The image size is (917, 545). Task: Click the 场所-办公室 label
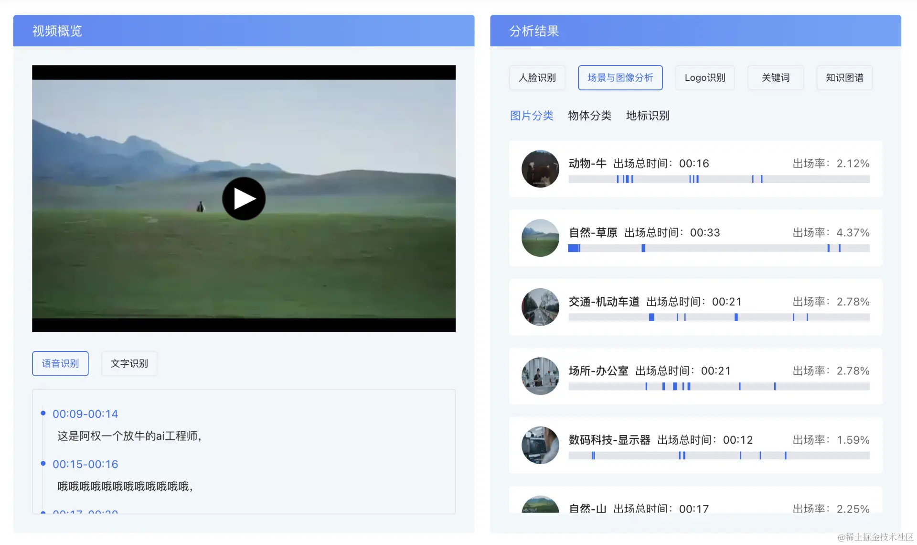coord(598,371)
